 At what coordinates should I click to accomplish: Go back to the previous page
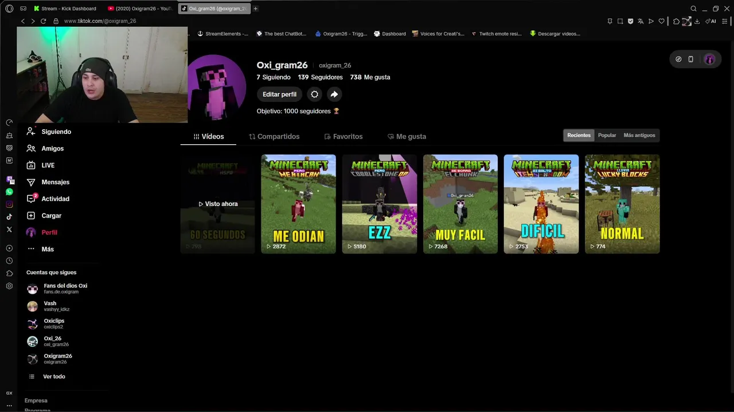23,21
